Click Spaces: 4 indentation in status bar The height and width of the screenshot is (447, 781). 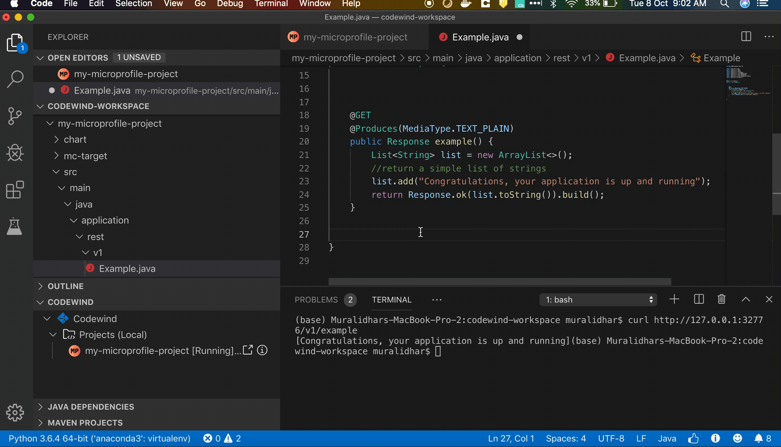click(x=566, y=438)
